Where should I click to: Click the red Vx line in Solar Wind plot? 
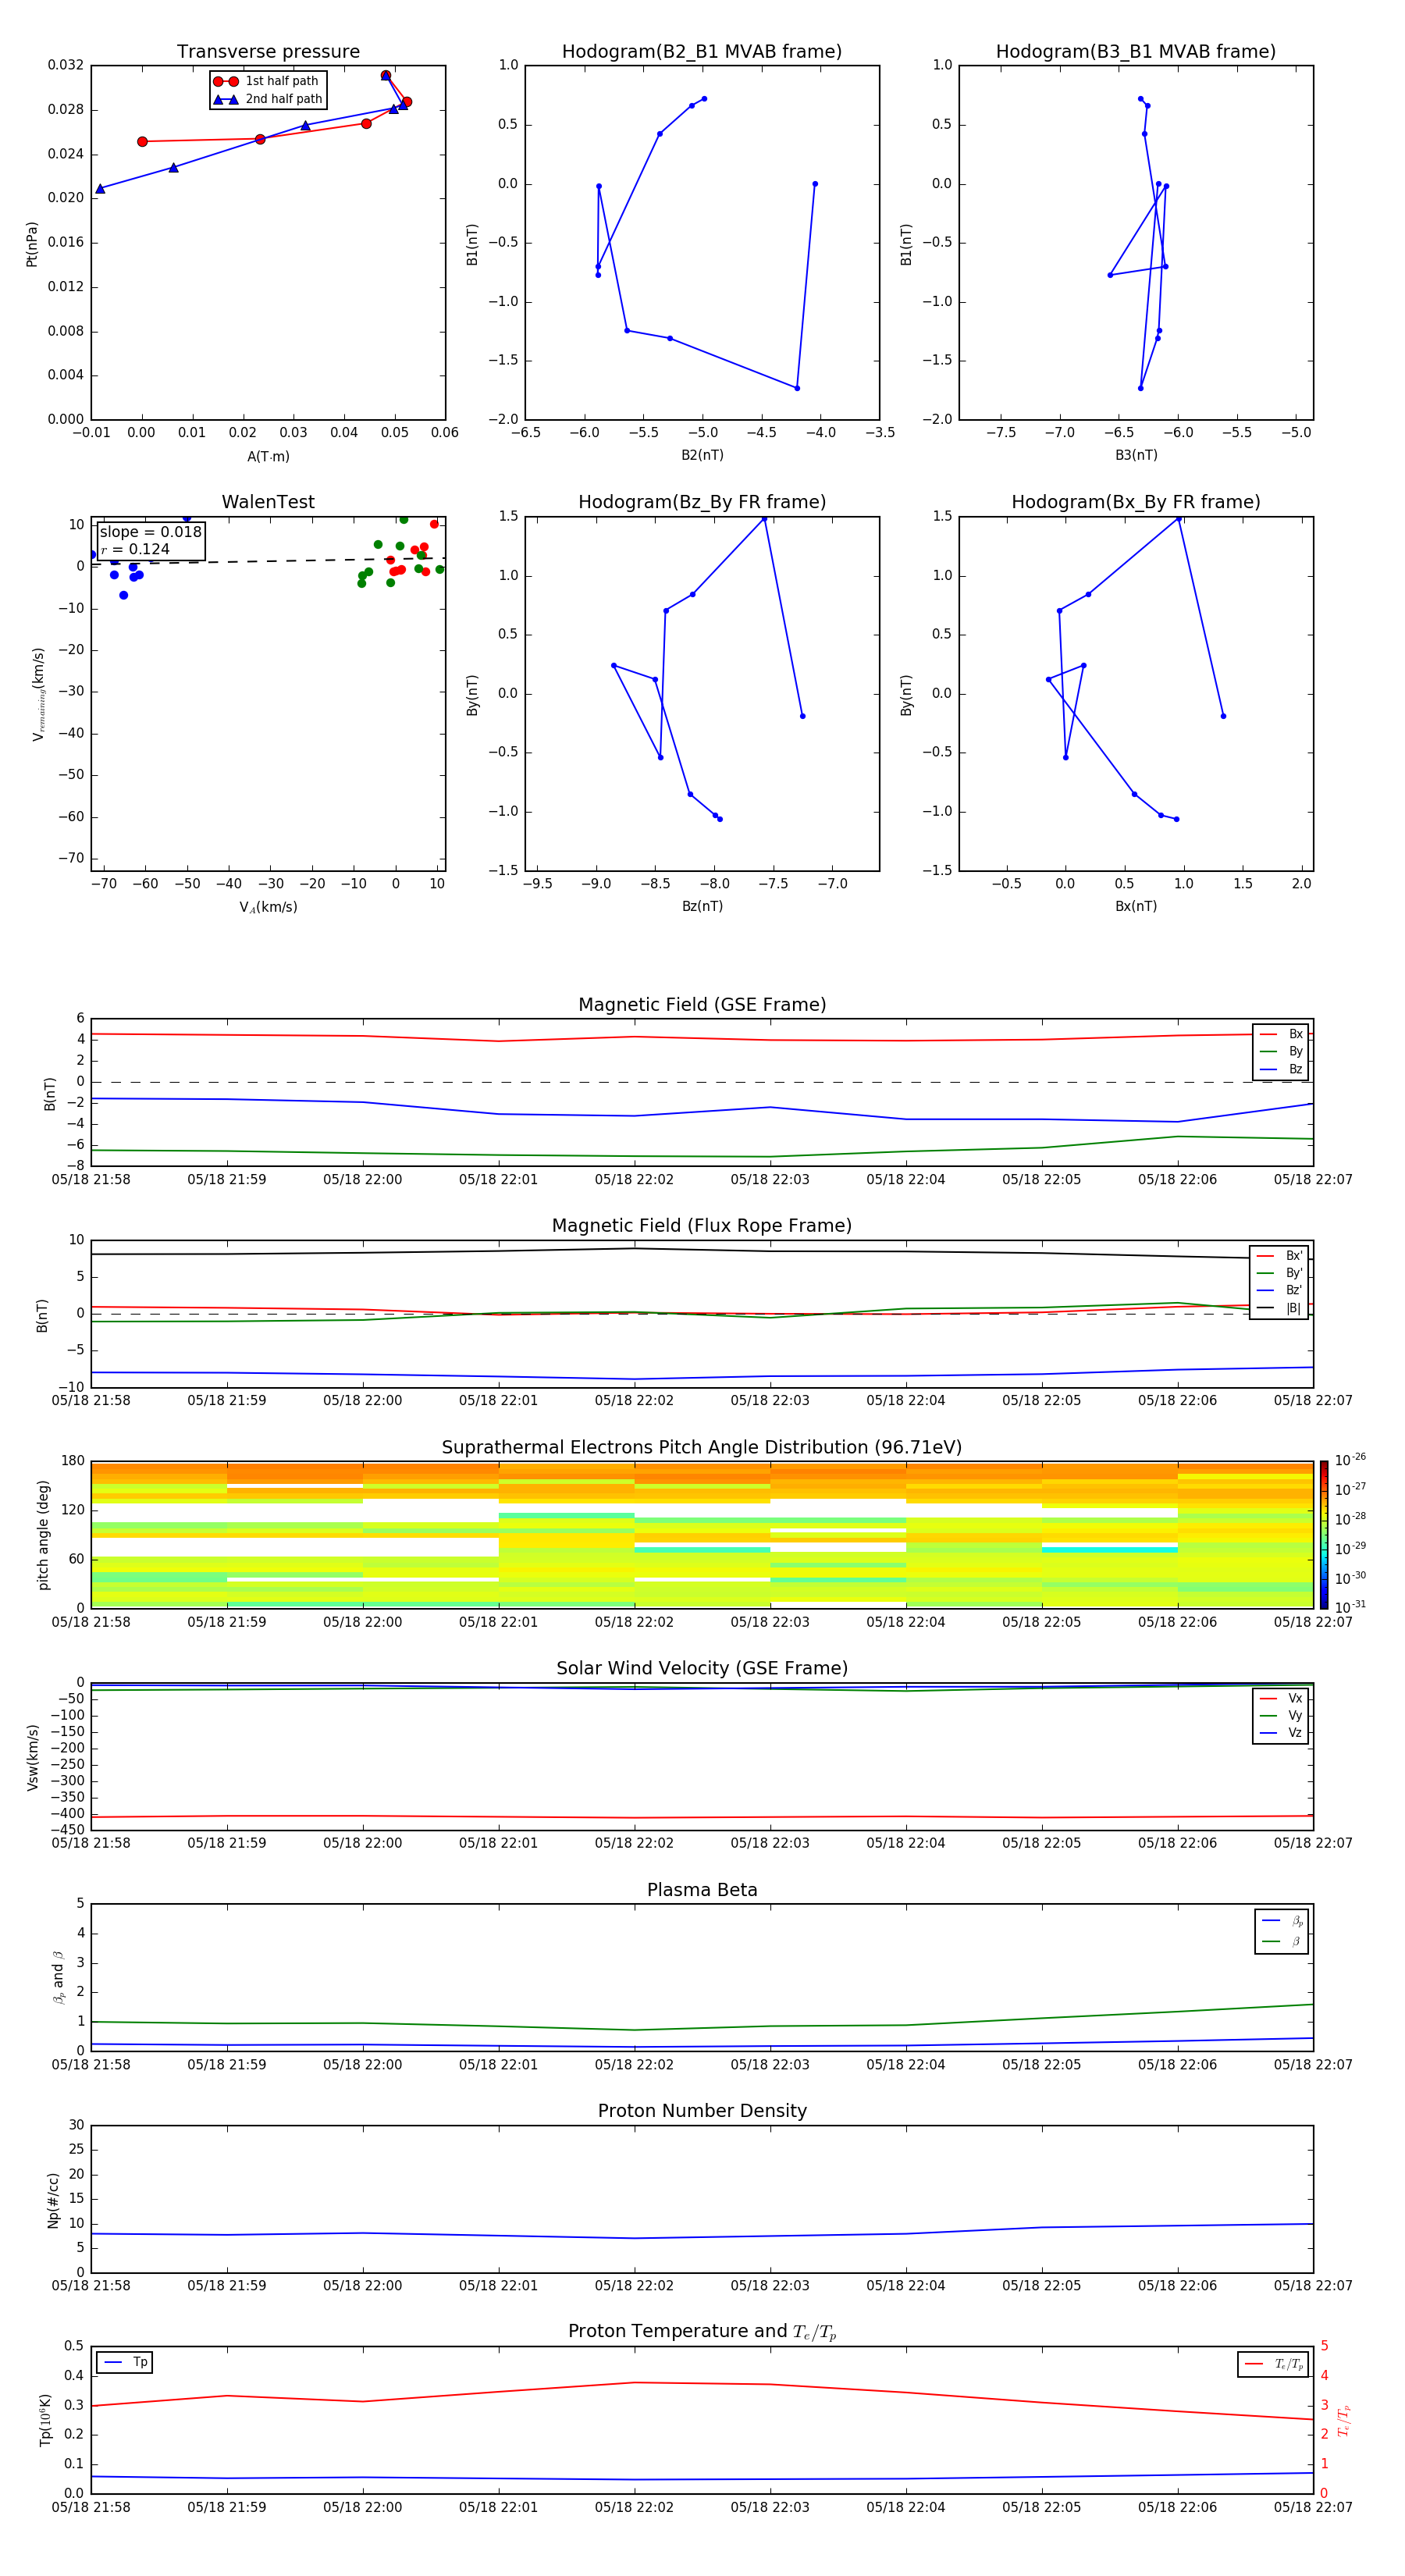[702, 1817]
